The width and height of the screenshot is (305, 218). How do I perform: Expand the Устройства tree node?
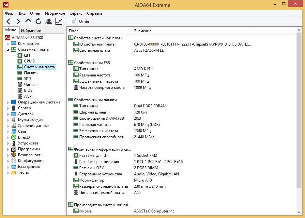tap(8, 143)
